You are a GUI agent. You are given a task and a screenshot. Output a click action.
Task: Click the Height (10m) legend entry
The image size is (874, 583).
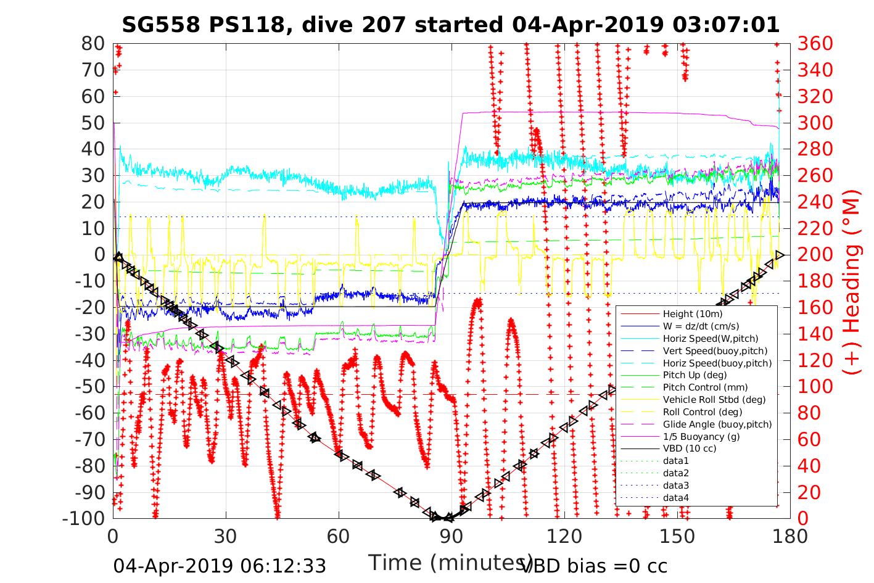(x=688, y=314)
